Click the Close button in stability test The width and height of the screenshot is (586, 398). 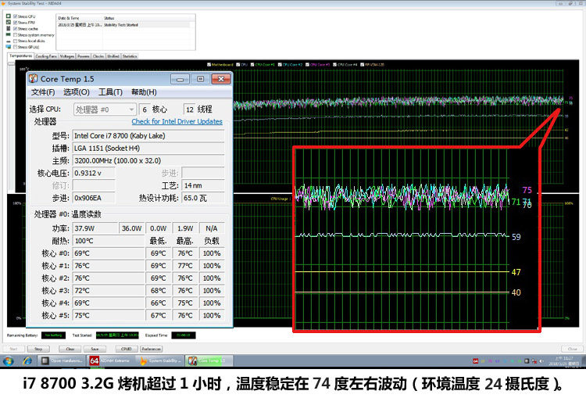tap(573, 349)
